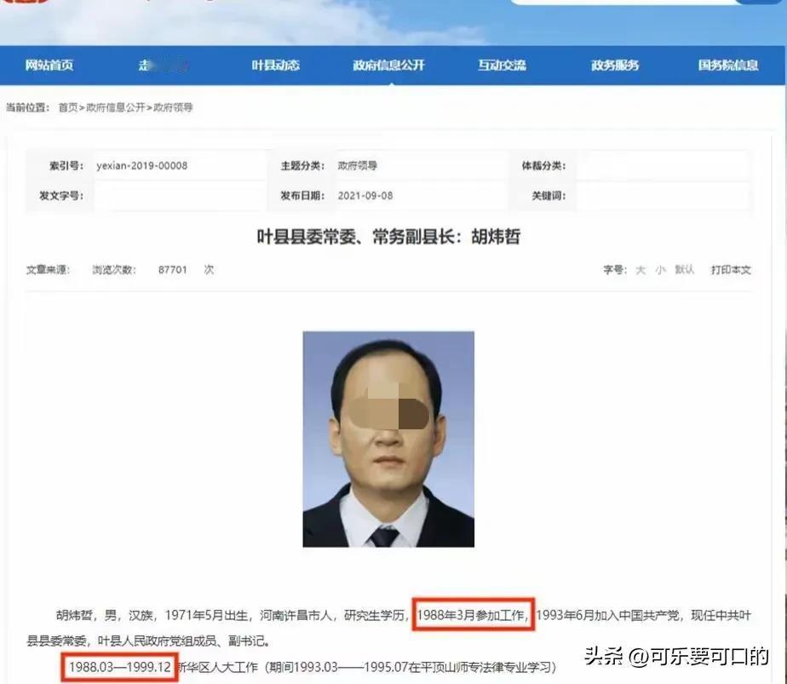The image size is (787, 684).
Task: Click the 首页 breadcrumb link
Action: pyautogui.click(x=65, y=108)
